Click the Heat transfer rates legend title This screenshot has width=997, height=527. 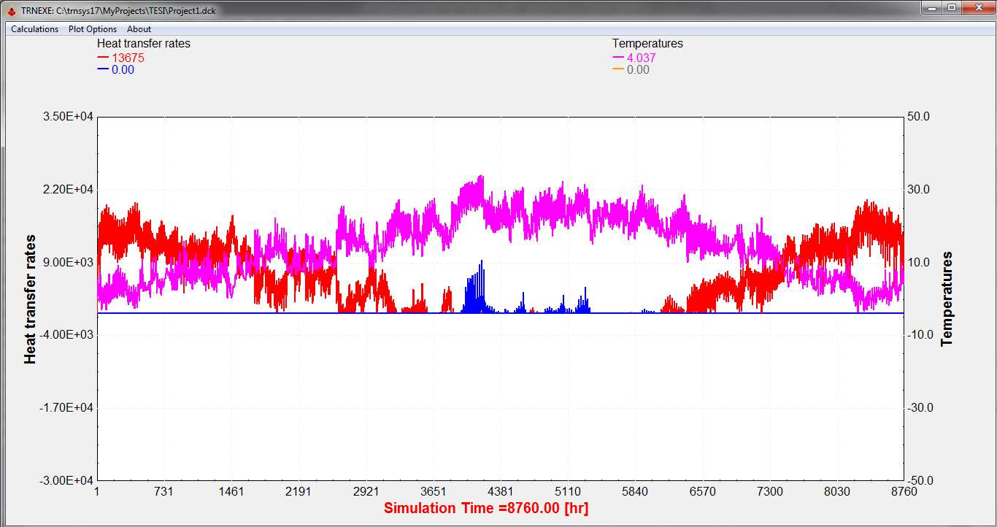point(144,44)
